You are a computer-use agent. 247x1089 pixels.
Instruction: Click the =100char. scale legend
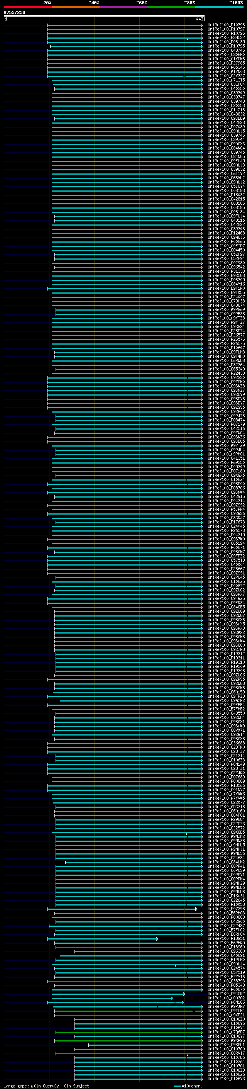188,1086
